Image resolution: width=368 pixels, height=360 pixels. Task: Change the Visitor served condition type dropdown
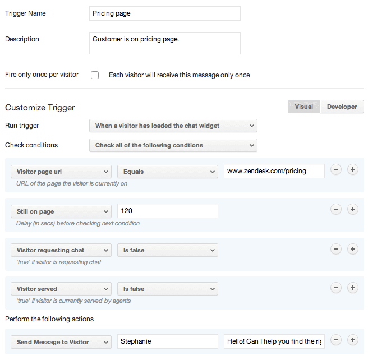61,289
